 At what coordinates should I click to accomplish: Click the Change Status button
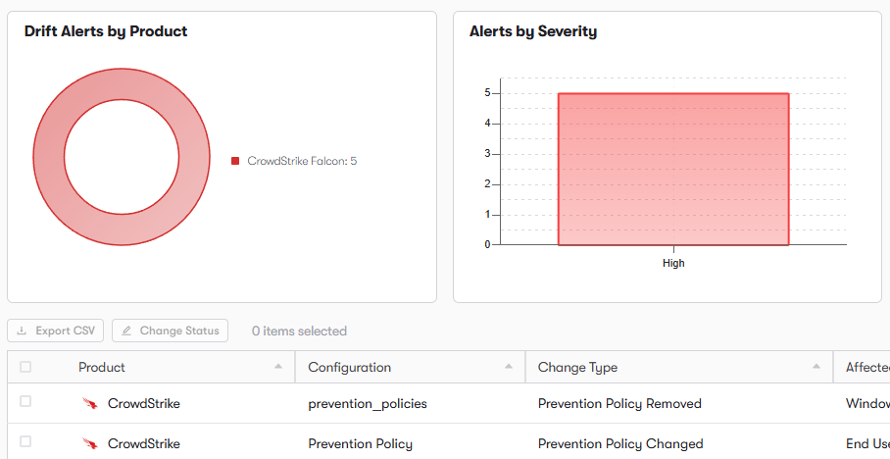(x=171, y=331)
